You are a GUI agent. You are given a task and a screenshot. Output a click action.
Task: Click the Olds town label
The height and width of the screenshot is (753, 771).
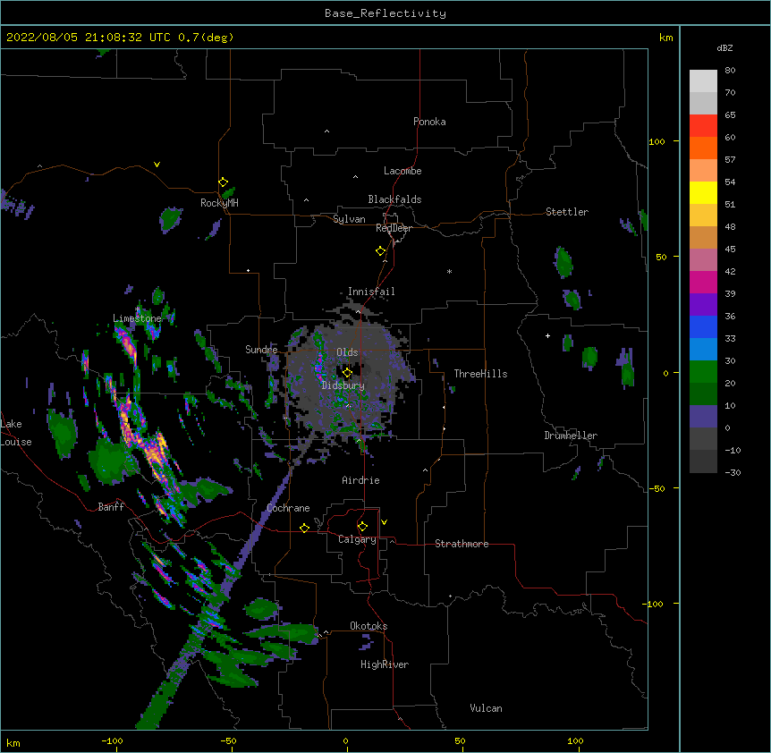tap(347, 352)
